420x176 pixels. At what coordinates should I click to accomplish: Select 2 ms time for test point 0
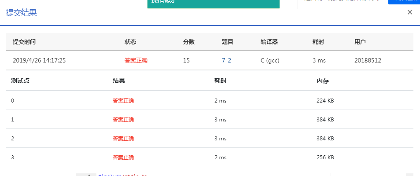[221, 101]
